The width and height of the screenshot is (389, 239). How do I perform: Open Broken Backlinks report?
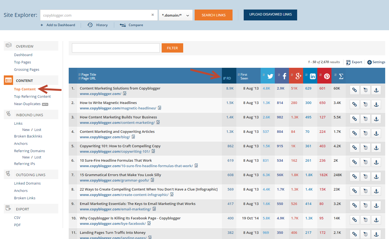point(28,136)
